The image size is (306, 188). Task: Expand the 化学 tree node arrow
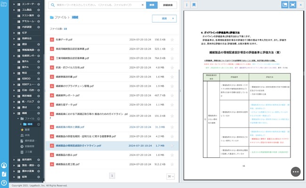(14, 33)
